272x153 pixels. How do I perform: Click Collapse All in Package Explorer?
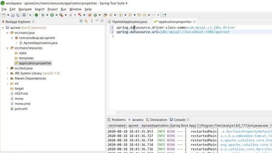[81, 21]
